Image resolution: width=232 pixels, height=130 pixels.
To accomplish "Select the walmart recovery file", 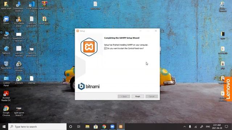I will click(19, 51).
